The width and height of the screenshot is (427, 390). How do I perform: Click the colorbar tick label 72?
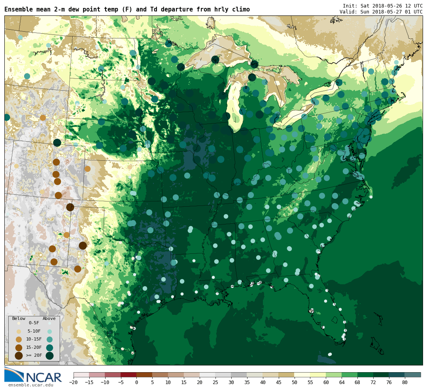pos(373,382)
